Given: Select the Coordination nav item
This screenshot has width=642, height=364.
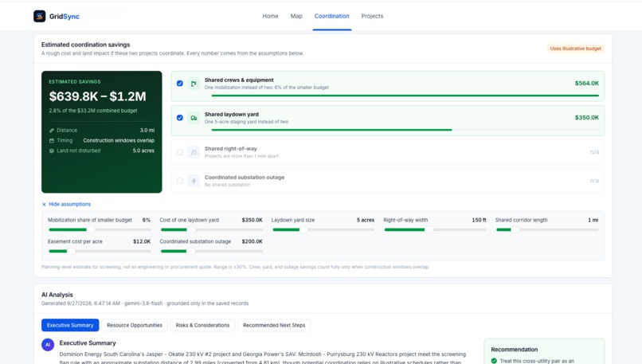Looking at the screenshot, I should [x=331, y=16].
